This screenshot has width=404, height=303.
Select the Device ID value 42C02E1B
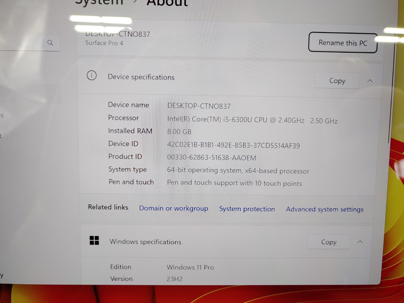coord(233,145)
